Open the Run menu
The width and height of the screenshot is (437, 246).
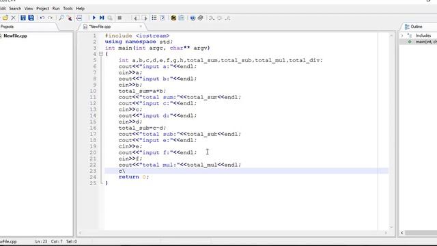pyautogui.click(x=56, y=8)
